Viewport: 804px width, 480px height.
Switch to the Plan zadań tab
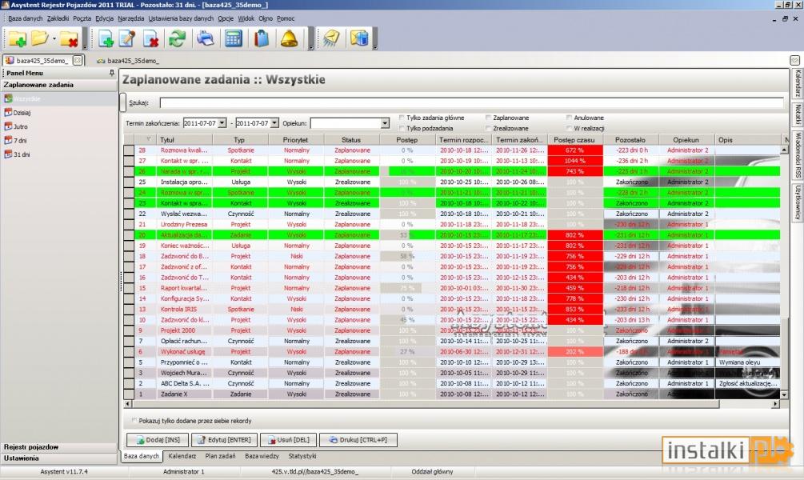pos(221,456)
